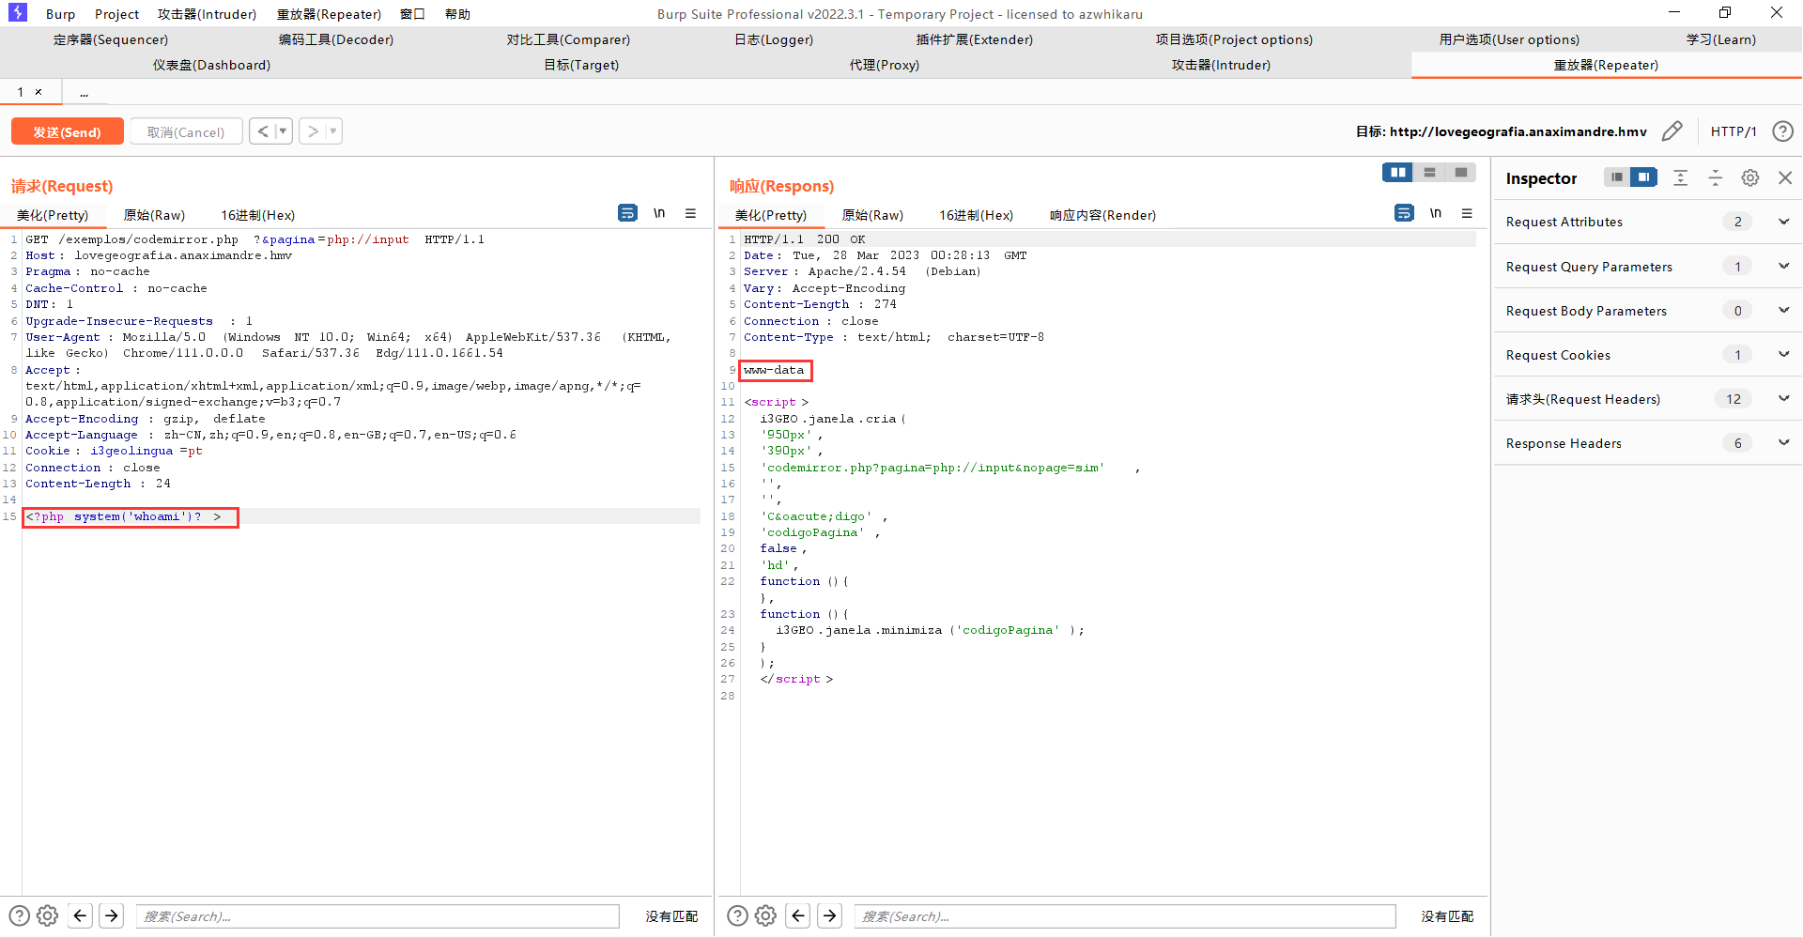1803x938 pixels.
Task: Switch request view to Raw tab
Action: pyautogui.click(x=154, y=215)
